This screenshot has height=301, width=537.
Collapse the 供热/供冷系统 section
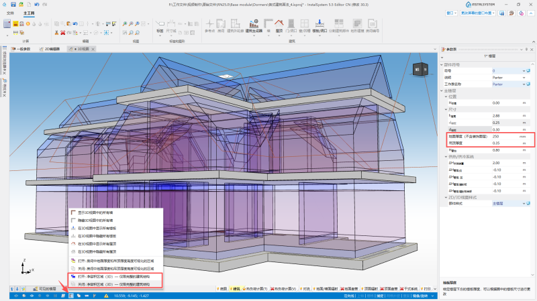tap(446, 157)
